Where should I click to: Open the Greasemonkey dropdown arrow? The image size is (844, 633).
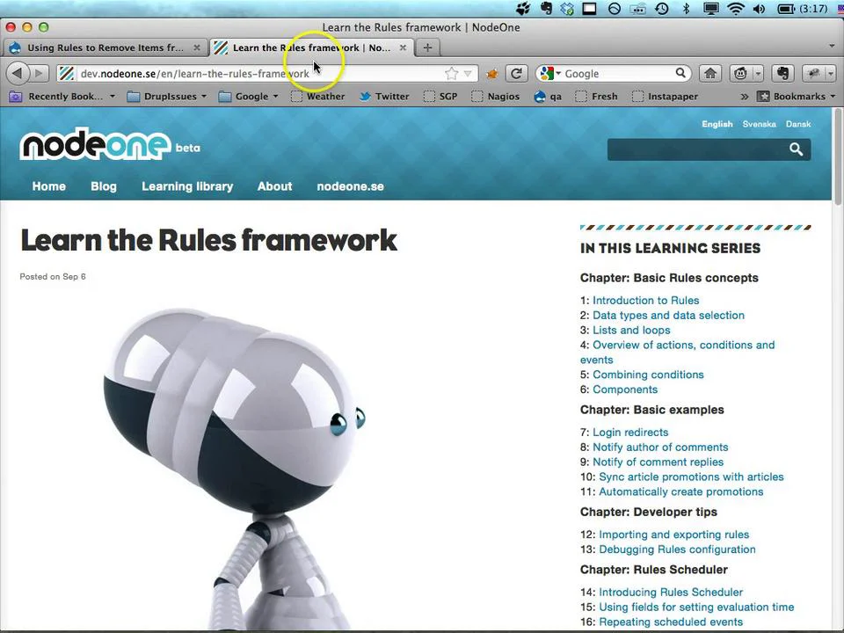pyautogui.click(x=758, y=73)
